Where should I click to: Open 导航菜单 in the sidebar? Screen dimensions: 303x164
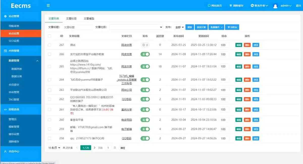click(20, 26)
